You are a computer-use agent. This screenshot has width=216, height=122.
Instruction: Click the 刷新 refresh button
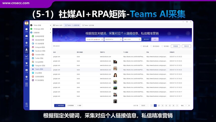79,106
